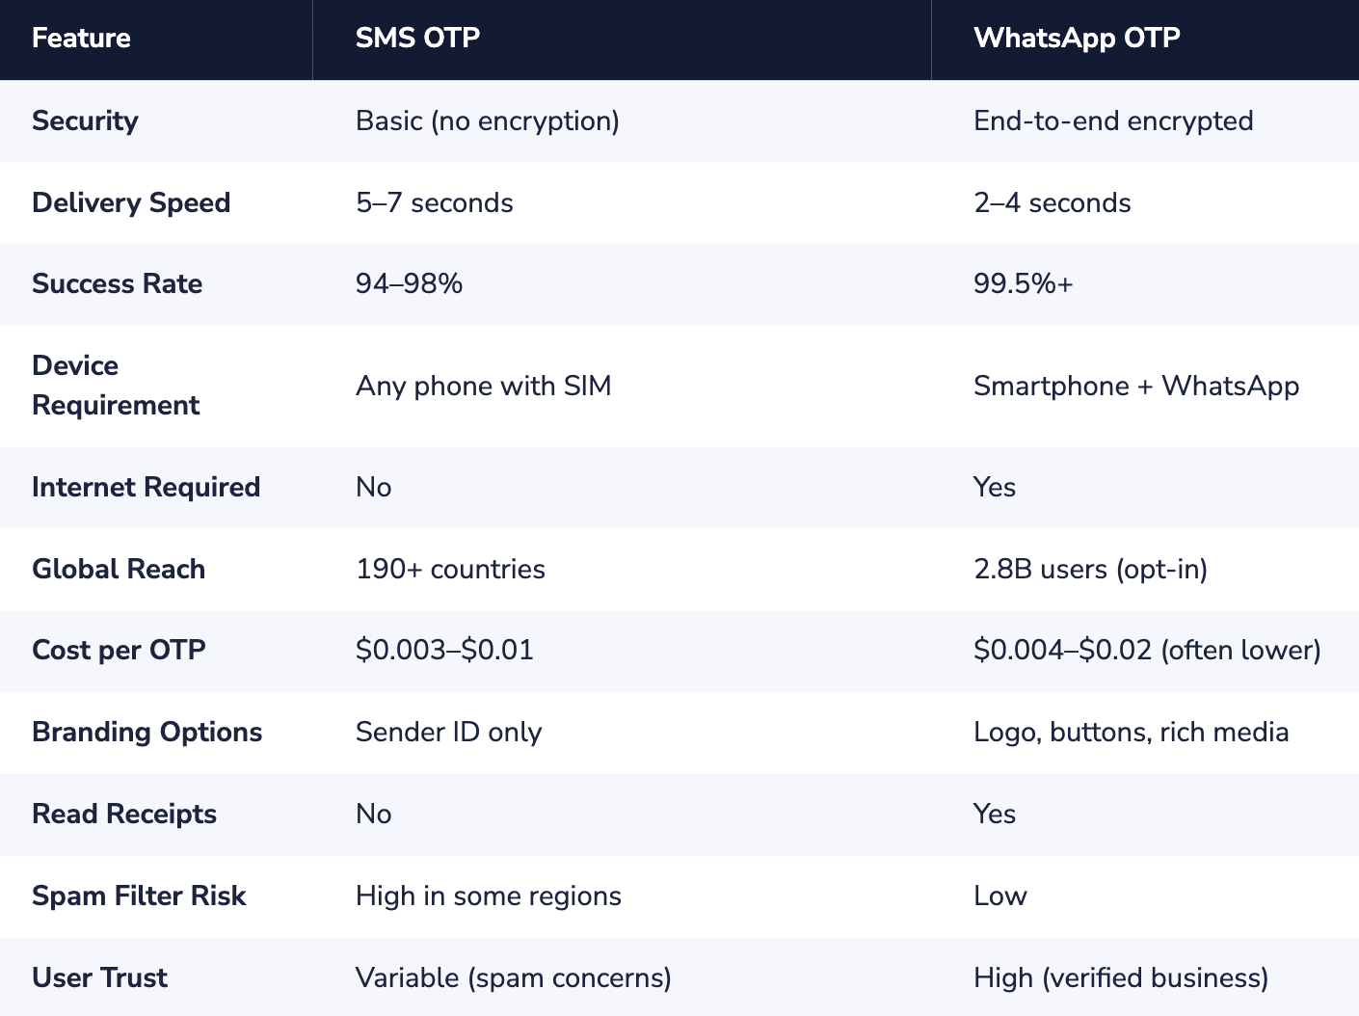The height and width of the screenshot is (1016, 1359).
Task: Select the Success Rate row label
Action: [x=117, y=284]
